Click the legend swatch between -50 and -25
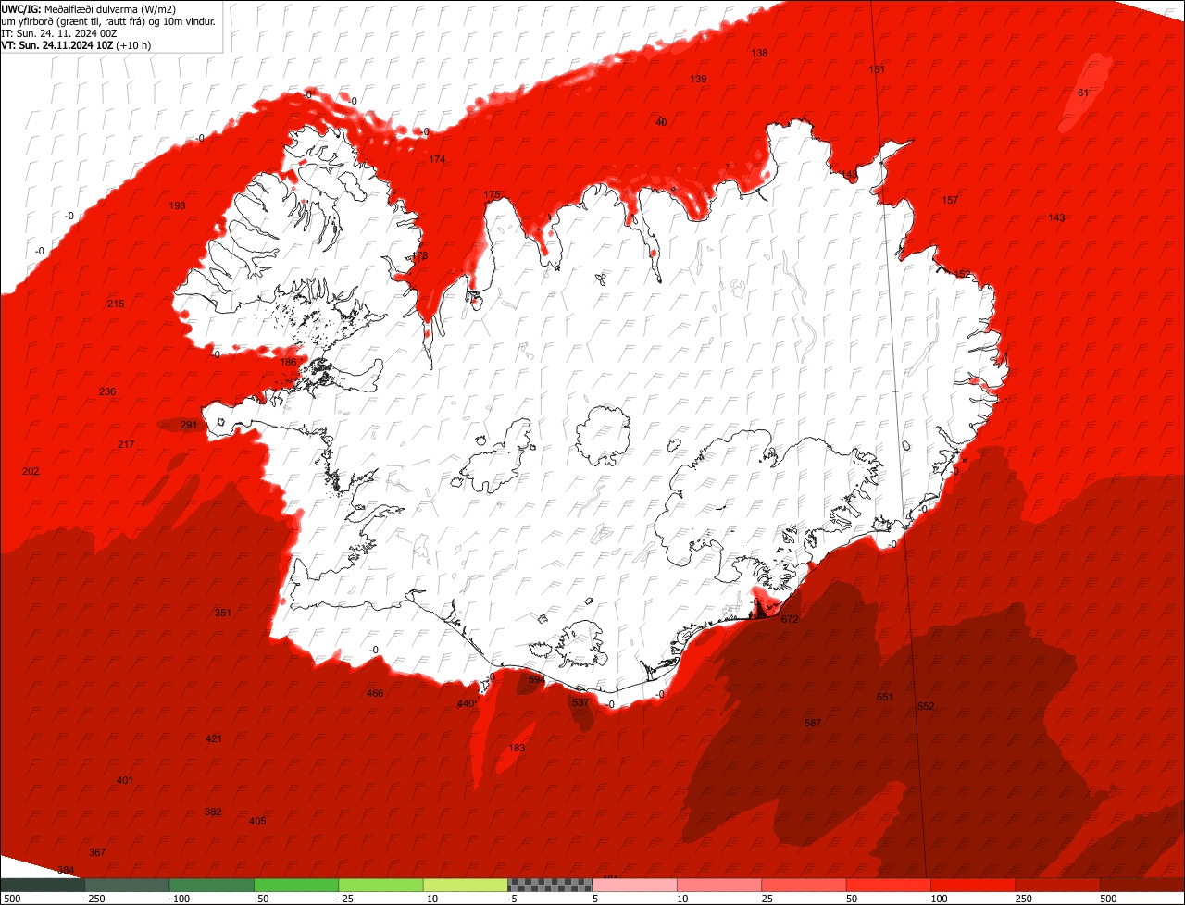Viewport: 1185px width, 905px height. tap(296, 885)
